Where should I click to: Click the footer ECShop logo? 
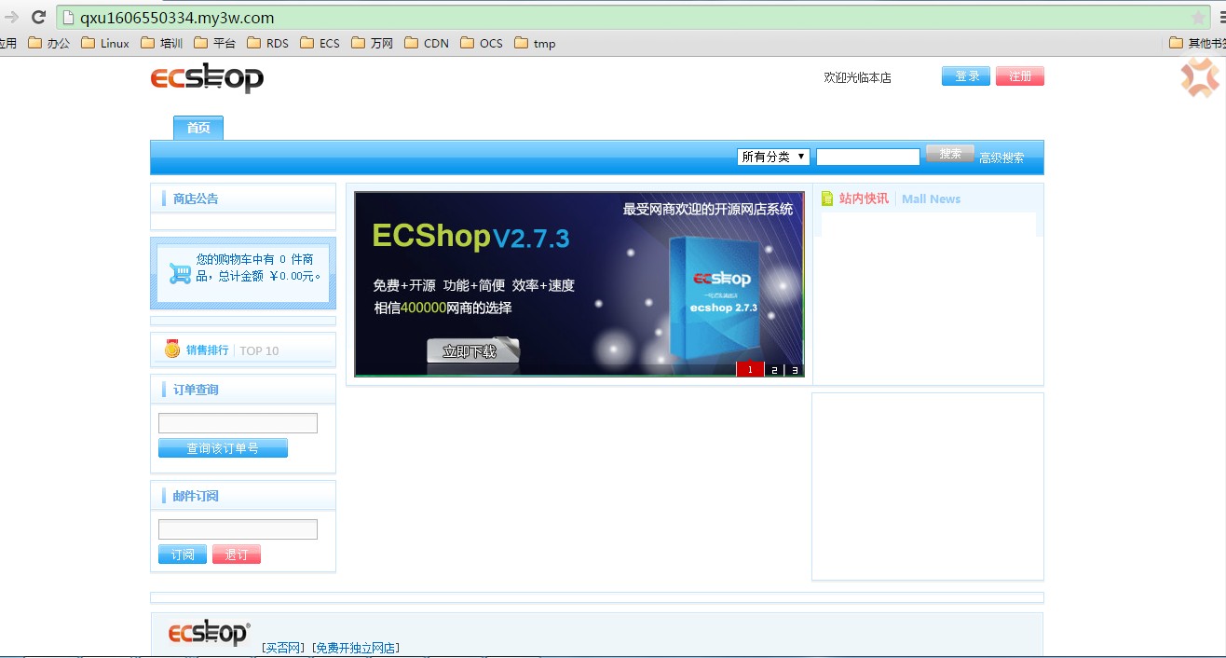[209, 633]
